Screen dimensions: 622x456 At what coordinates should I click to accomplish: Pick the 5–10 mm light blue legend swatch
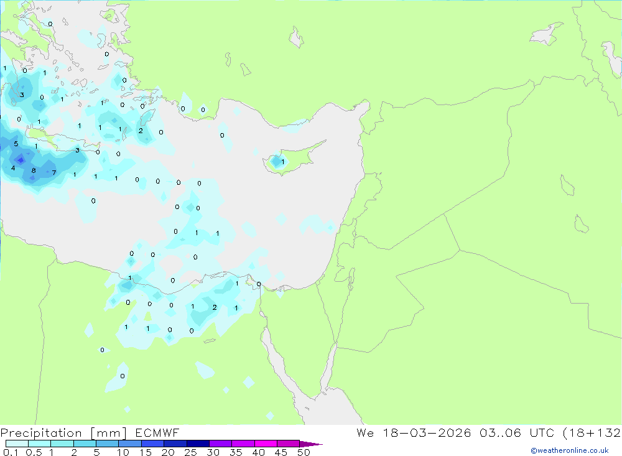click(x=107, y=444)
